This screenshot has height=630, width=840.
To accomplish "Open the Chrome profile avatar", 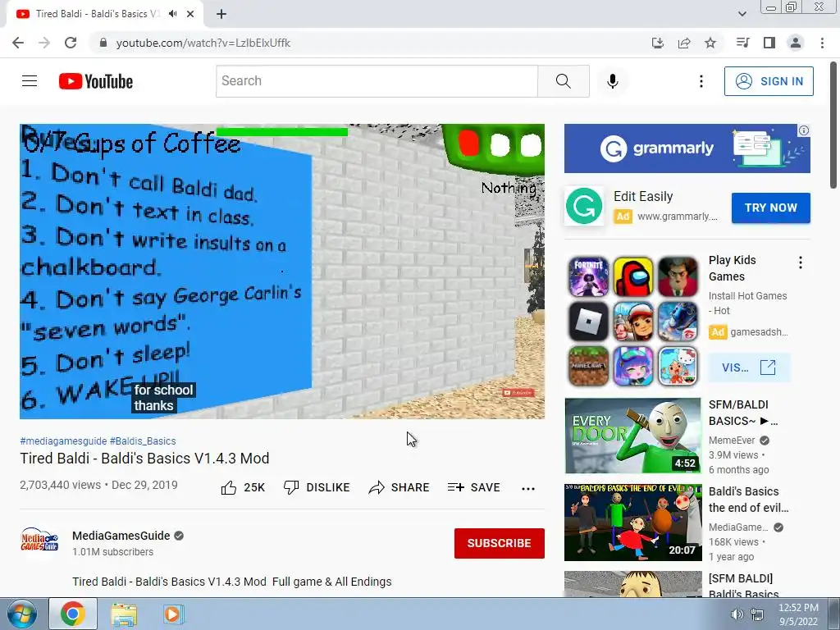I will 796,43.
